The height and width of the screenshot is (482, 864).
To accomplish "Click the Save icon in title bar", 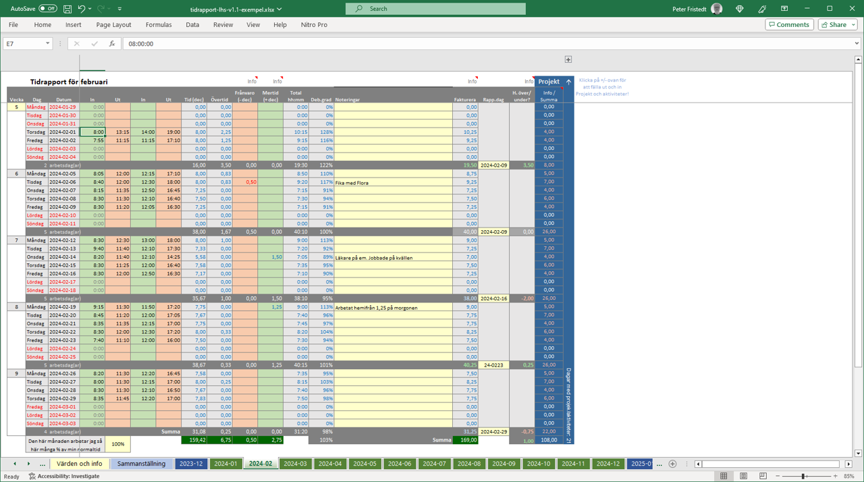I will [67, 9].
